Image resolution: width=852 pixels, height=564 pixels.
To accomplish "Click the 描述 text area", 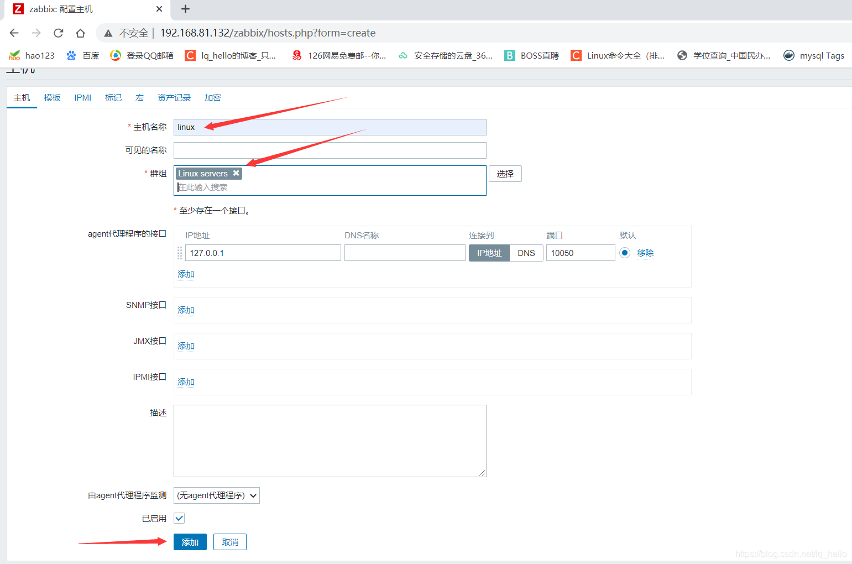I will click(x=330, y=441).
